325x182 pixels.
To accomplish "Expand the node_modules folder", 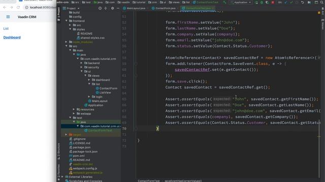I will point(67,42).
